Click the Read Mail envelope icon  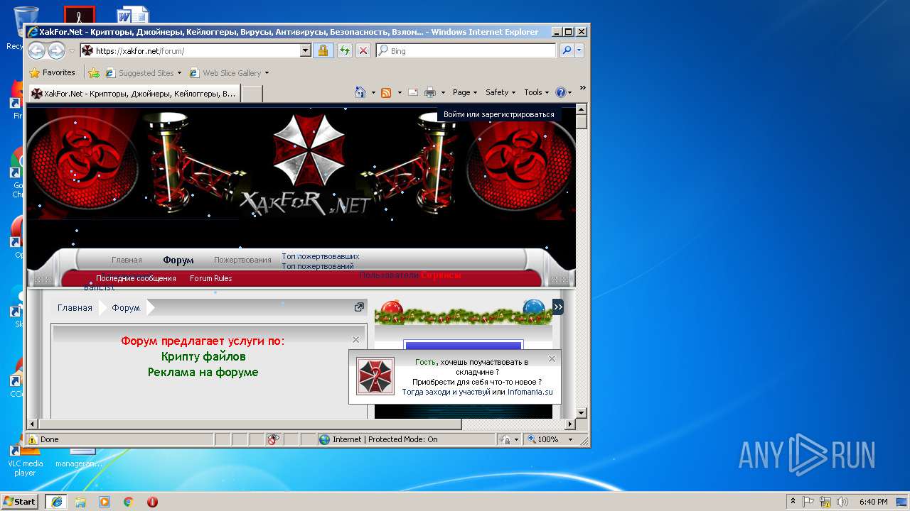413,92
